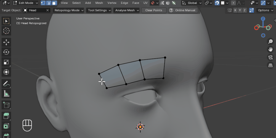Open proportional falloff curve dropdown

pyautogui.click(x=241, y=3)
